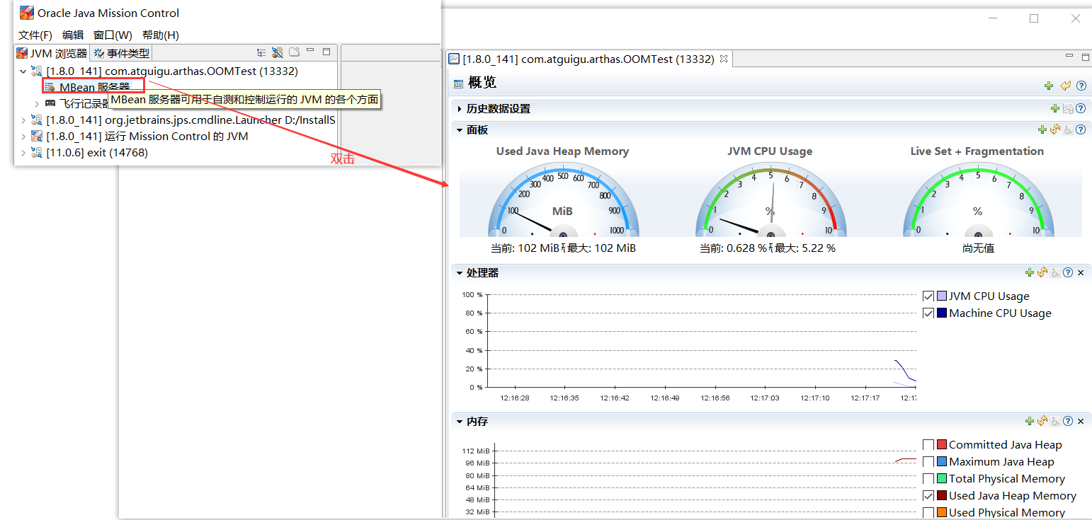This screenshot has width=1092, height=520.
Task: Close the OOMTest (13332) editor tab
Action: [724, 59]
